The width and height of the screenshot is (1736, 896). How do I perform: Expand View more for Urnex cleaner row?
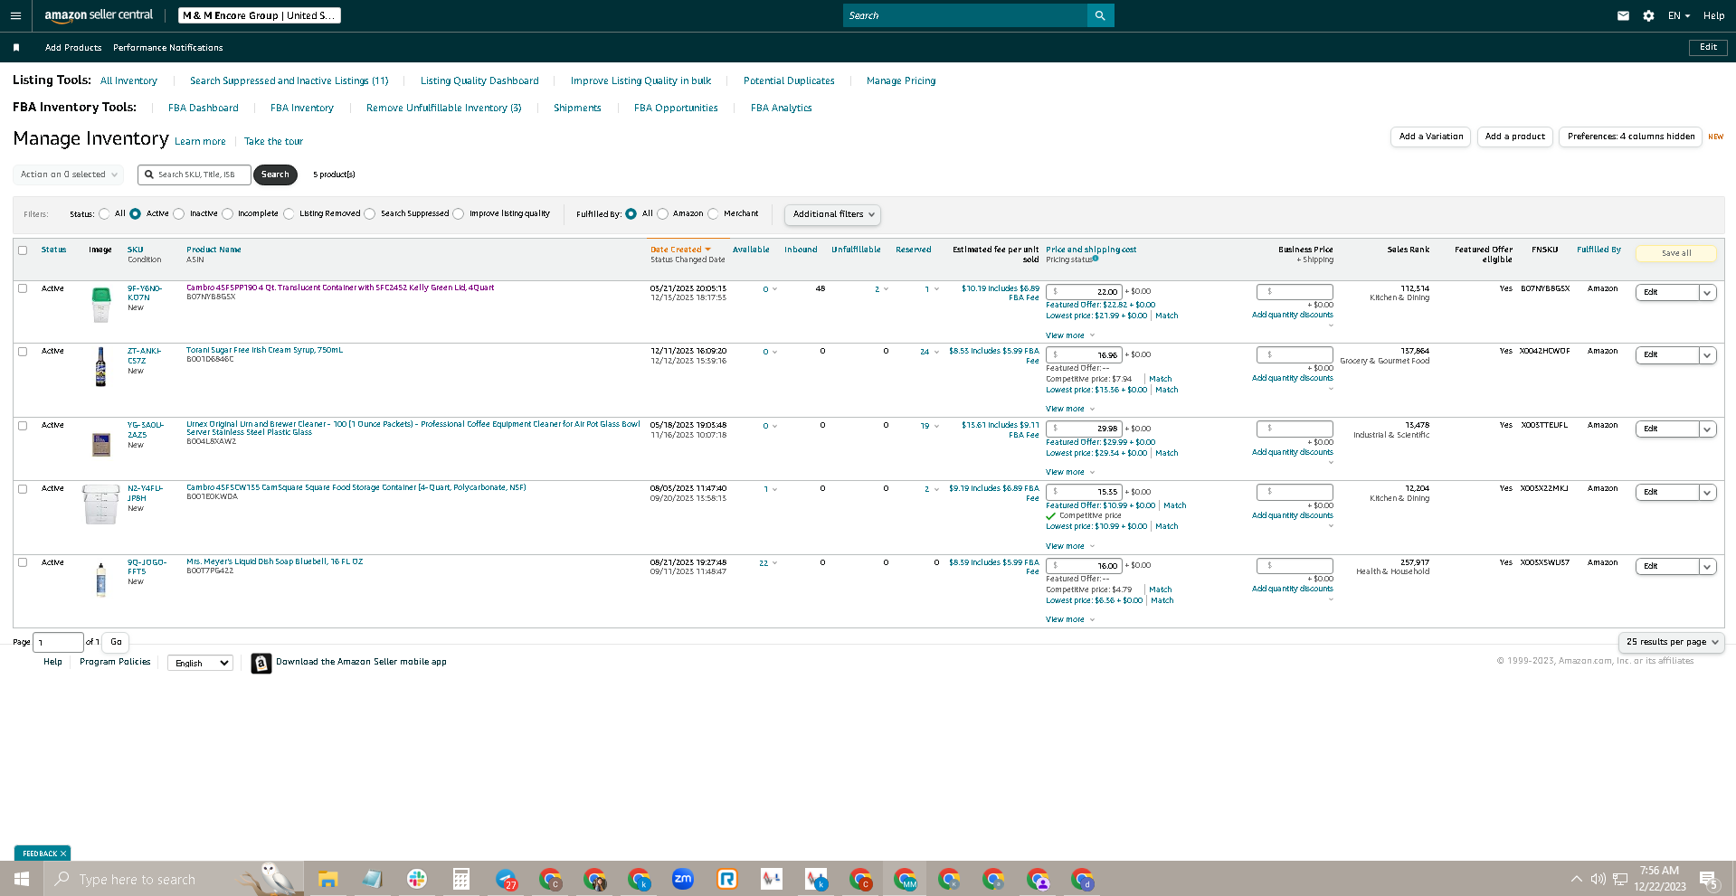pos(1070,472)
